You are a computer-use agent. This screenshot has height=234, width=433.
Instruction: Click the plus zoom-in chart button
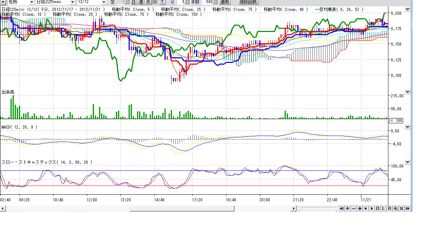(348, 208)
